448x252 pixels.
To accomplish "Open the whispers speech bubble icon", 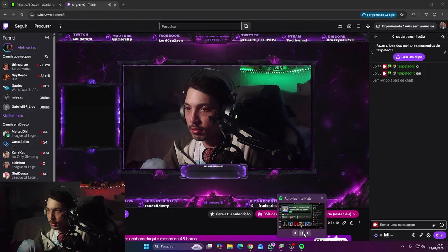I will 358,26.
